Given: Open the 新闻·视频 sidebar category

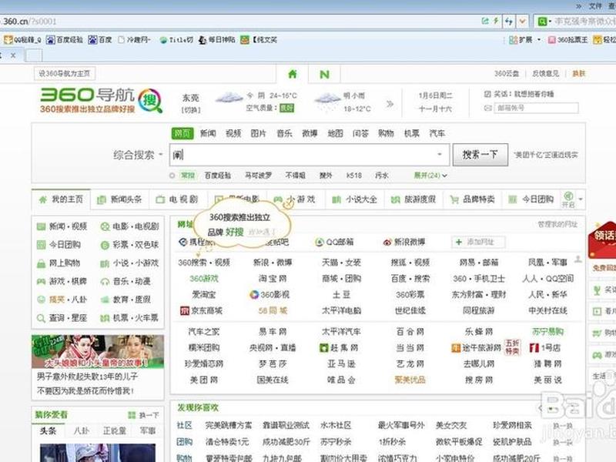Looking at the screenshot, I should (x=62, y=226).
